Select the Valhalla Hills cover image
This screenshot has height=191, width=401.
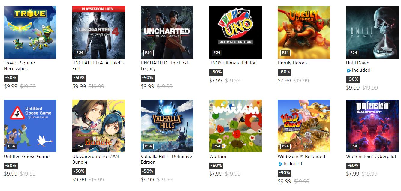(x=167, y=126)
